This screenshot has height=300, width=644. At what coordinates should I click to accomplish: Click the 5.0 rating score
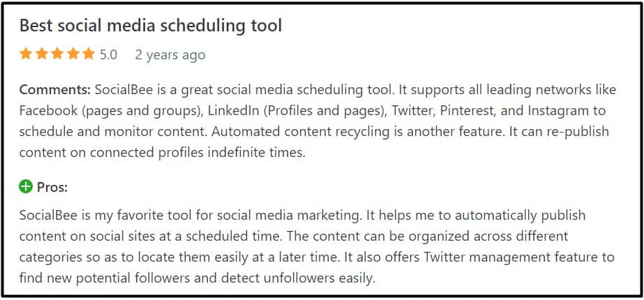(108, 54)
